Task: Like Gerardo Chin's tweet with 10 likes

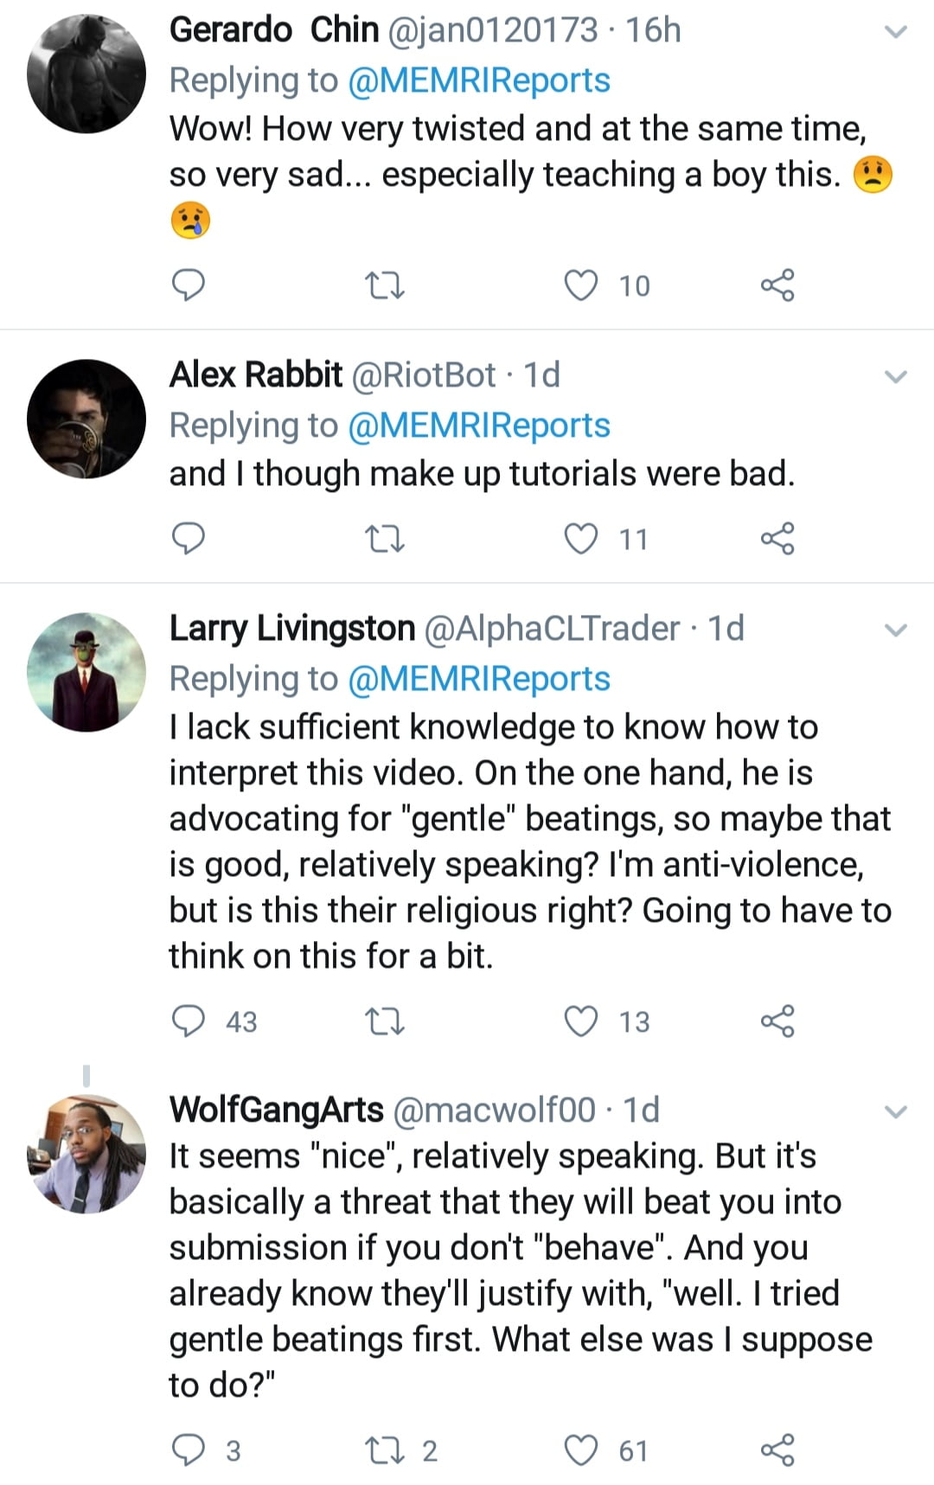Action: [581, 285]
